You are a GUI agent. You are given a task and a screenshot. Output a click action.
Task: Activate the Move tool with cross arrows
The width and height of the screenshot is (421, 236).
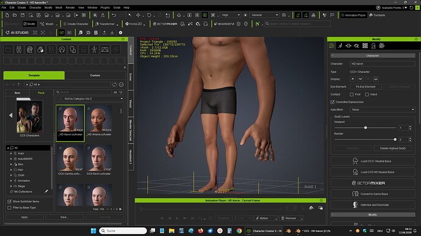point(138,15)
